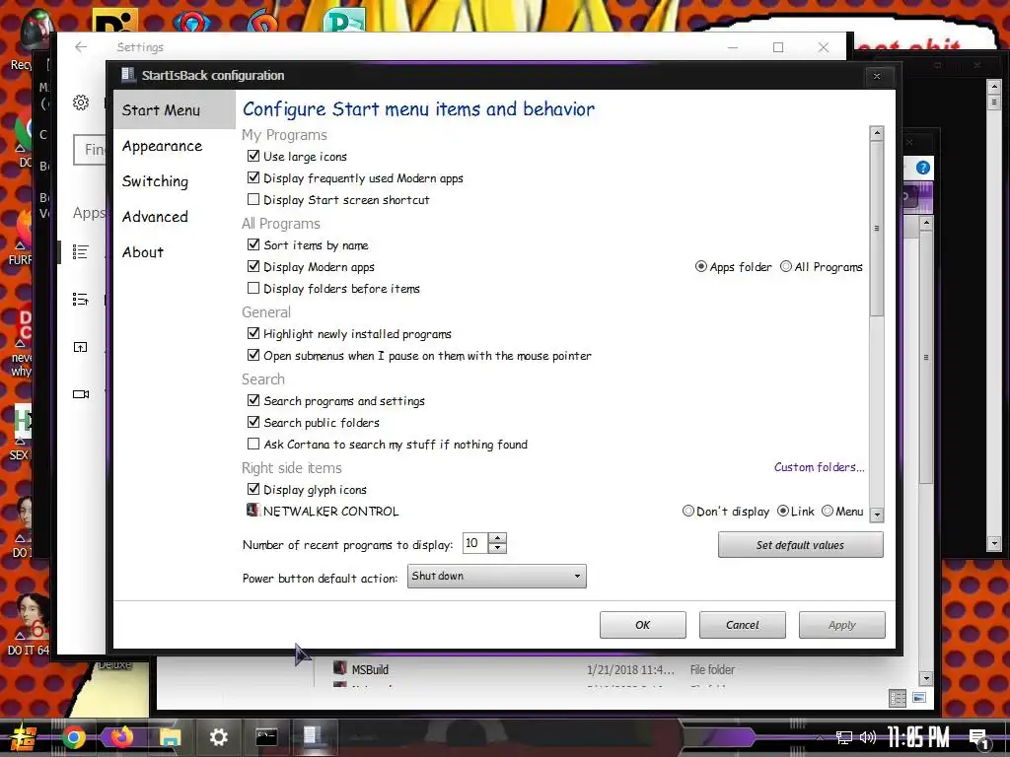This screenshot has height=757, width=1010.
Task: Click the NETWALKER CONTROL item icon
Action: click(252, 510)
